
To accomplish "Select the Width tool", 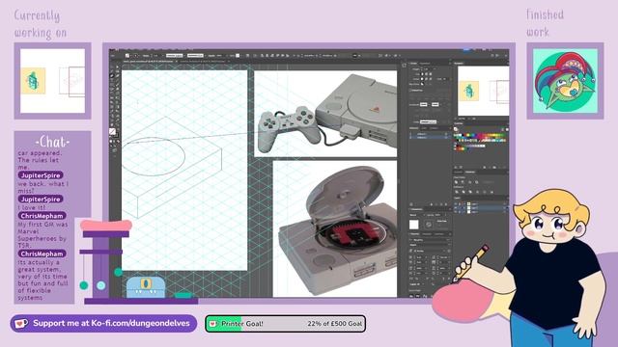I will (x=112, y=97).
